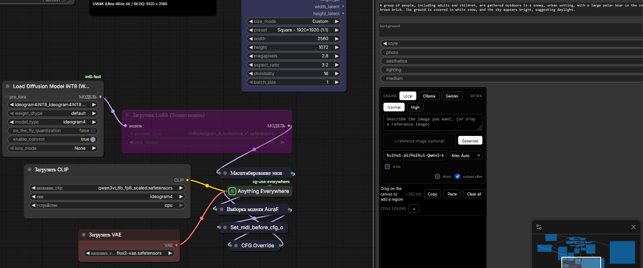Open the тип ideogram4 combo in CLIP loader
643x268 pixels.
pos(107,196)
